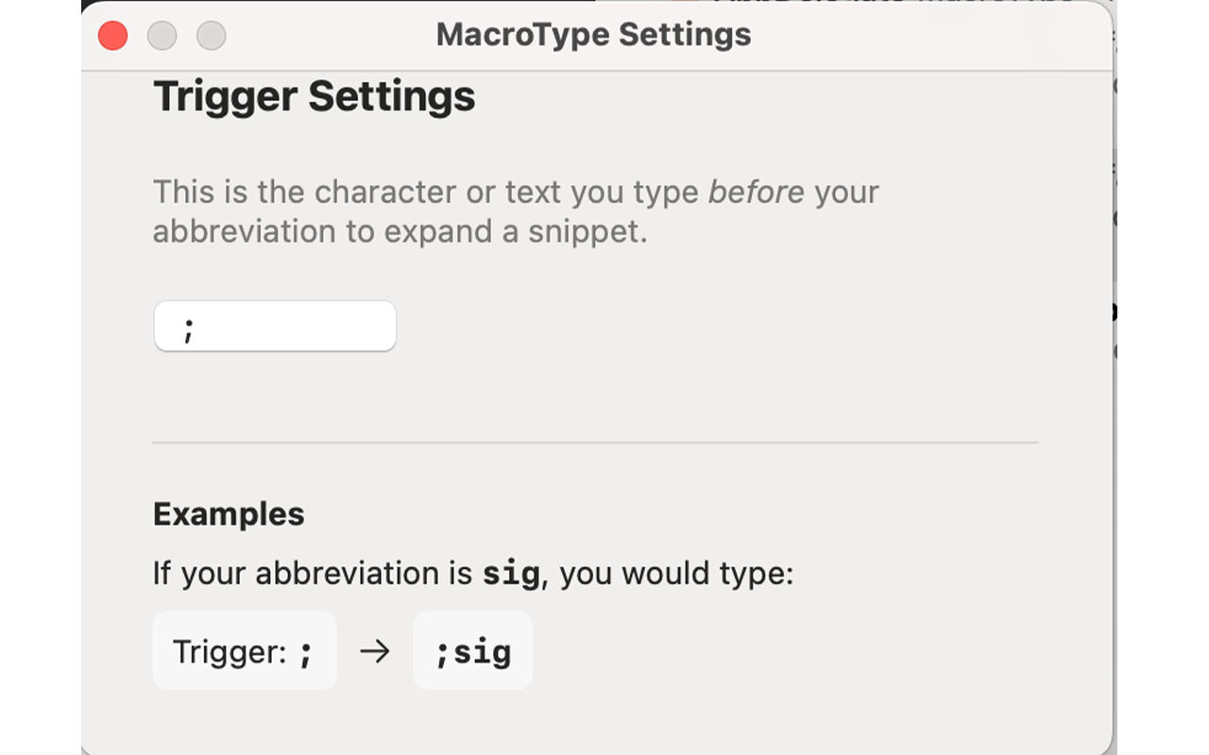Click the Trigger Settings heading
This screenshot has height=755, width=1209.
pos(314,95)
